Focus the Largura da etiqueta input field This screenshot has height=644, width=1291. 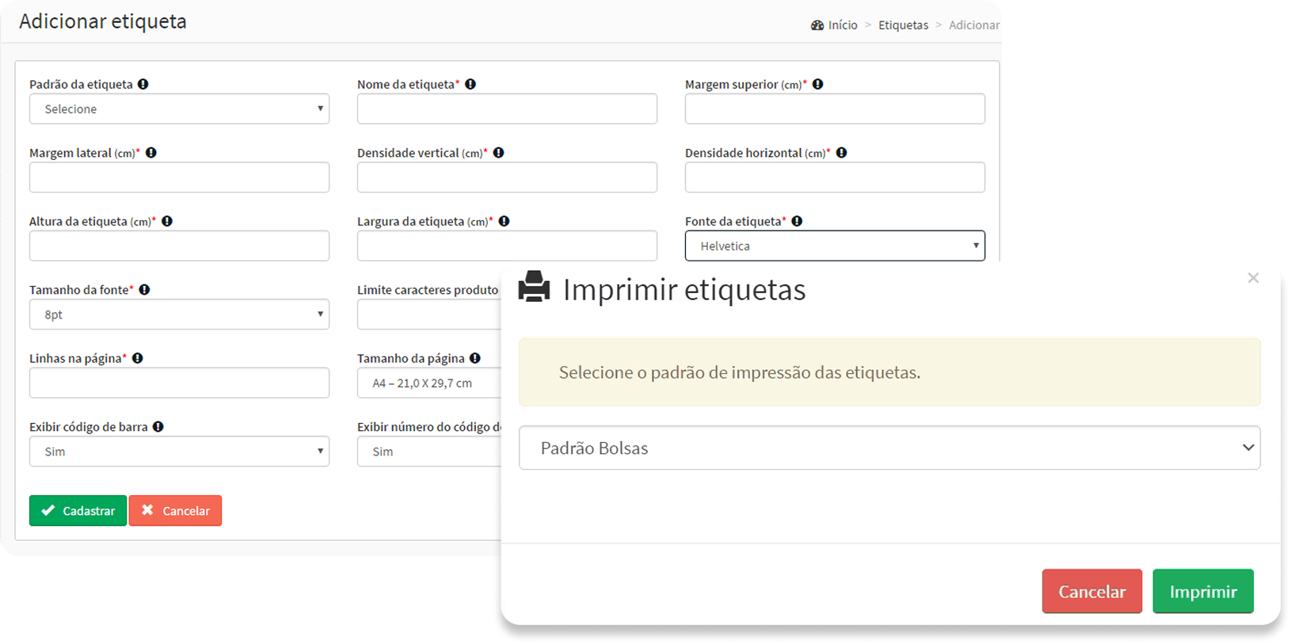(507, 246)
